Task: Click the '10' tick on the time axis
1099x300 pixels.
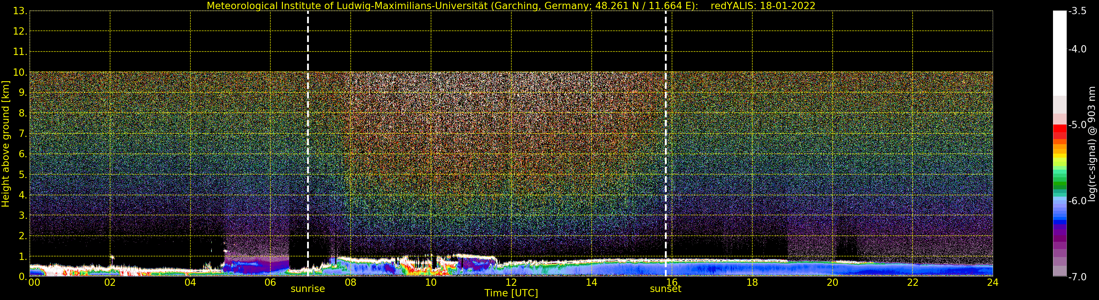Action: pyautogui.click(x=431, y=282)
